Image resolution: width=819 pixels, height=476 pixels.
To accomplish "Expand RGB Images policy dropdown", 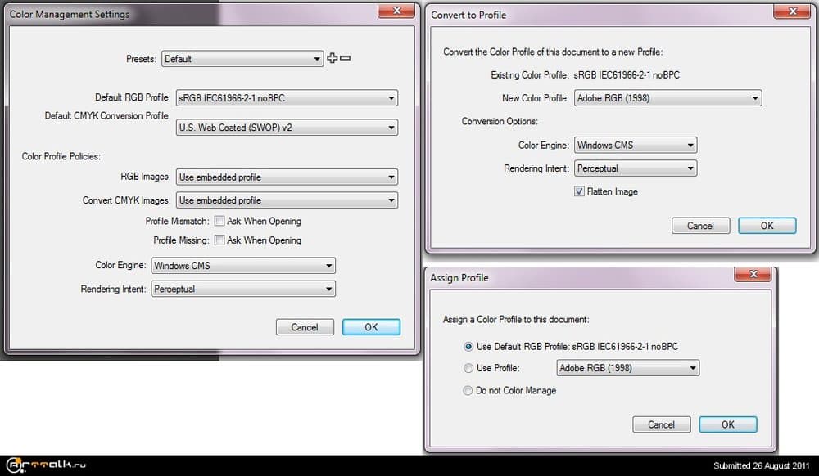I will point(287,177).
